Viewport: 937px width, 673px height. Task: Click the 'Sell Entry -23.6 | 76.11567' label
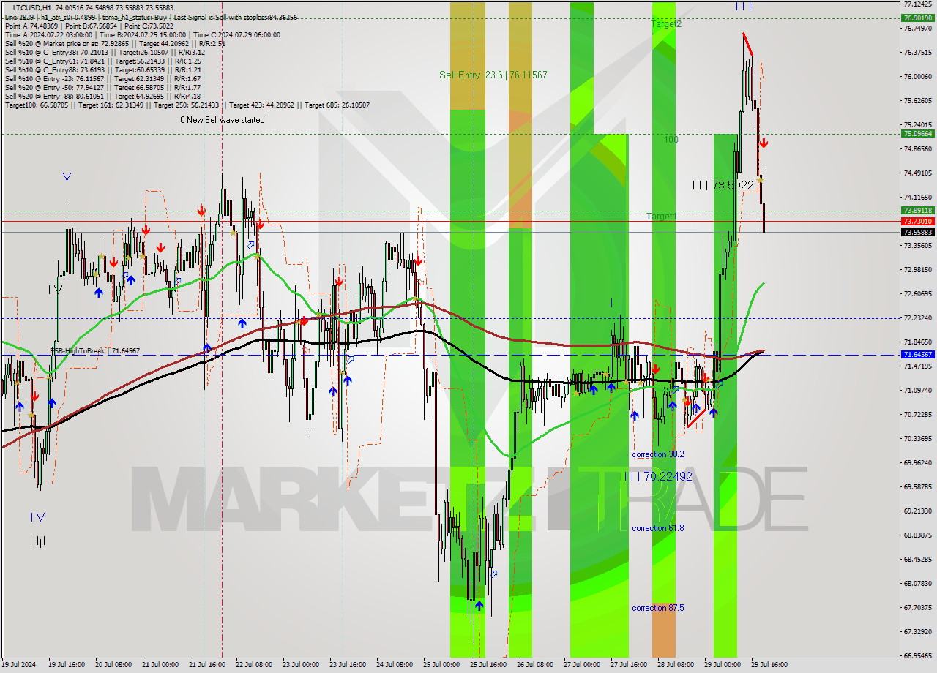493,75
